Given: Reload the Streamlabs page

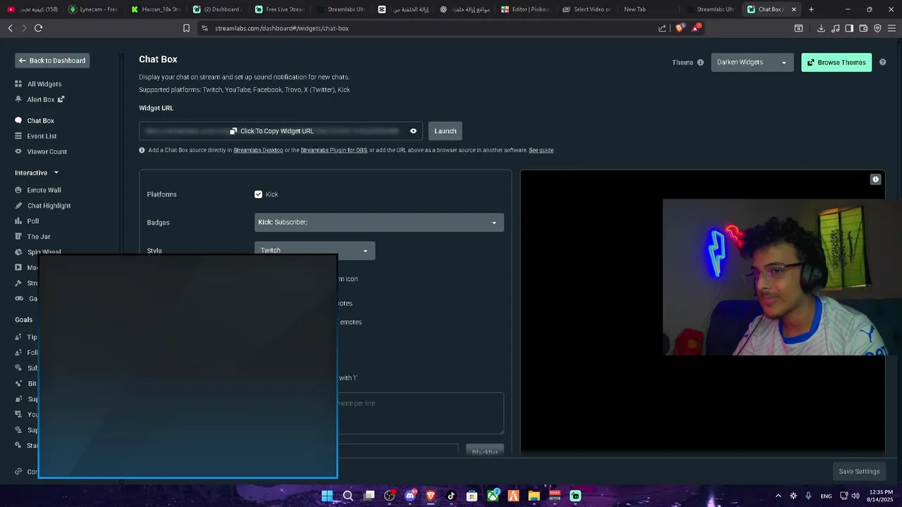Looking at the screenshot, I should (x=38, y=28).
